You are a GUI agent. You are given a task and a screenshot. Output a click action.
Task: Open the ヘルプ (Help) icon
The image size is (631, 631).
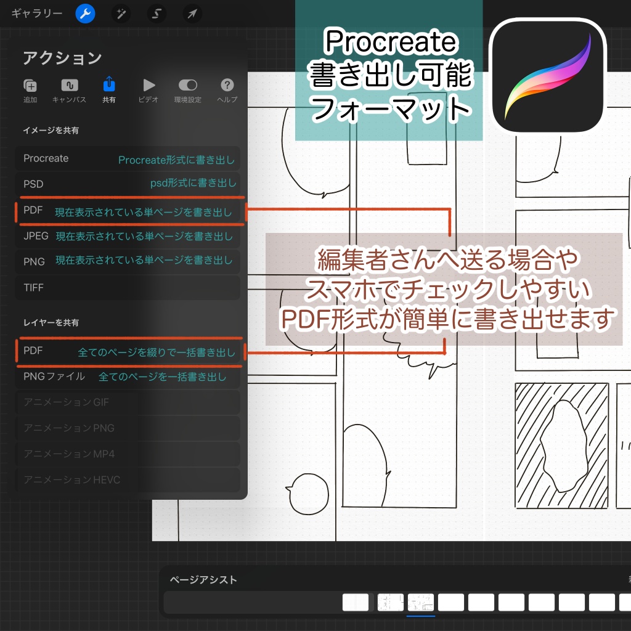tap(227, 86)
